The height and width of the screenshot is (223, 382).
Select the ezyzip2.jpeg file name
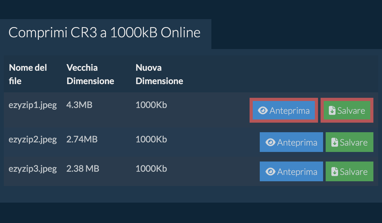(33, 139)
